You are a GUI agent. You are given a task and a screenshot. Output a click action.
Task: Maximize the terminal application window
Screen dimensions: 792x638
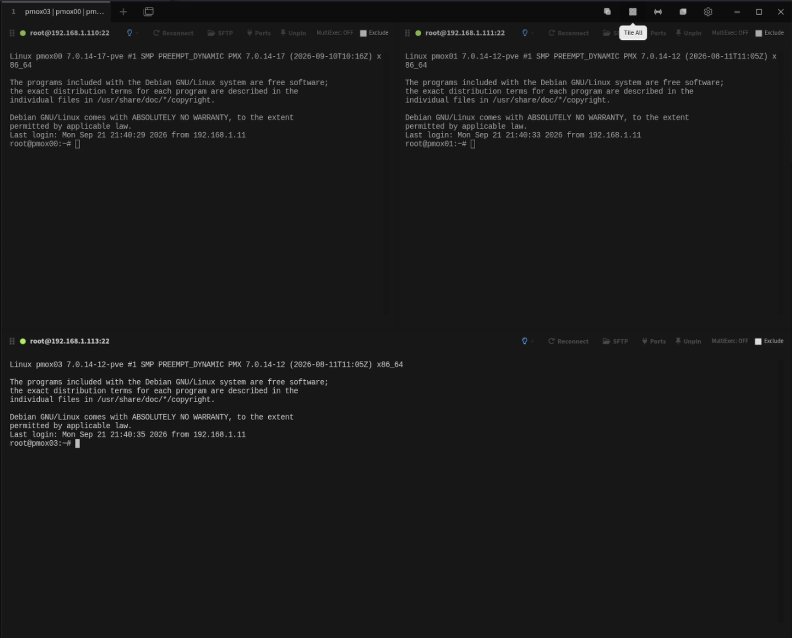pos(759,11)
